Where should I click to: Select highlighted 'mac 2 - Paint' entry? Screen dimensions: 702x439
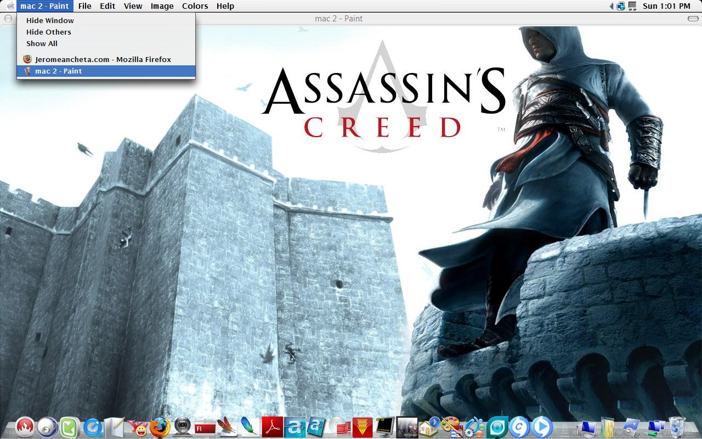point(106,71)
